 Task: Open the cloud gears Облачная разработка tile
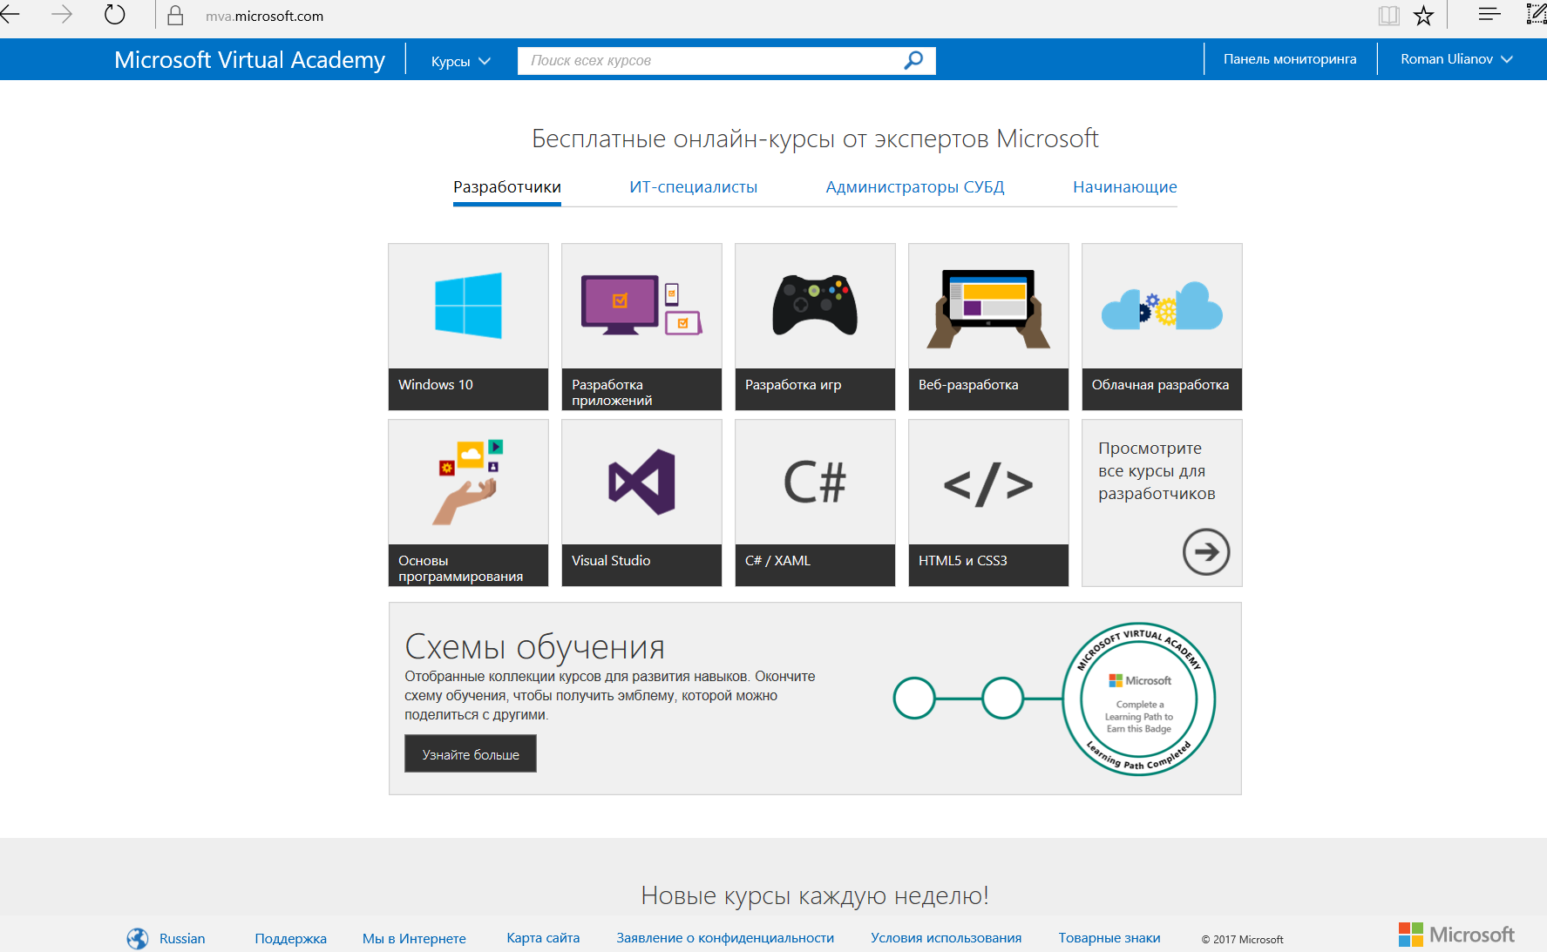pos(1162,327)
